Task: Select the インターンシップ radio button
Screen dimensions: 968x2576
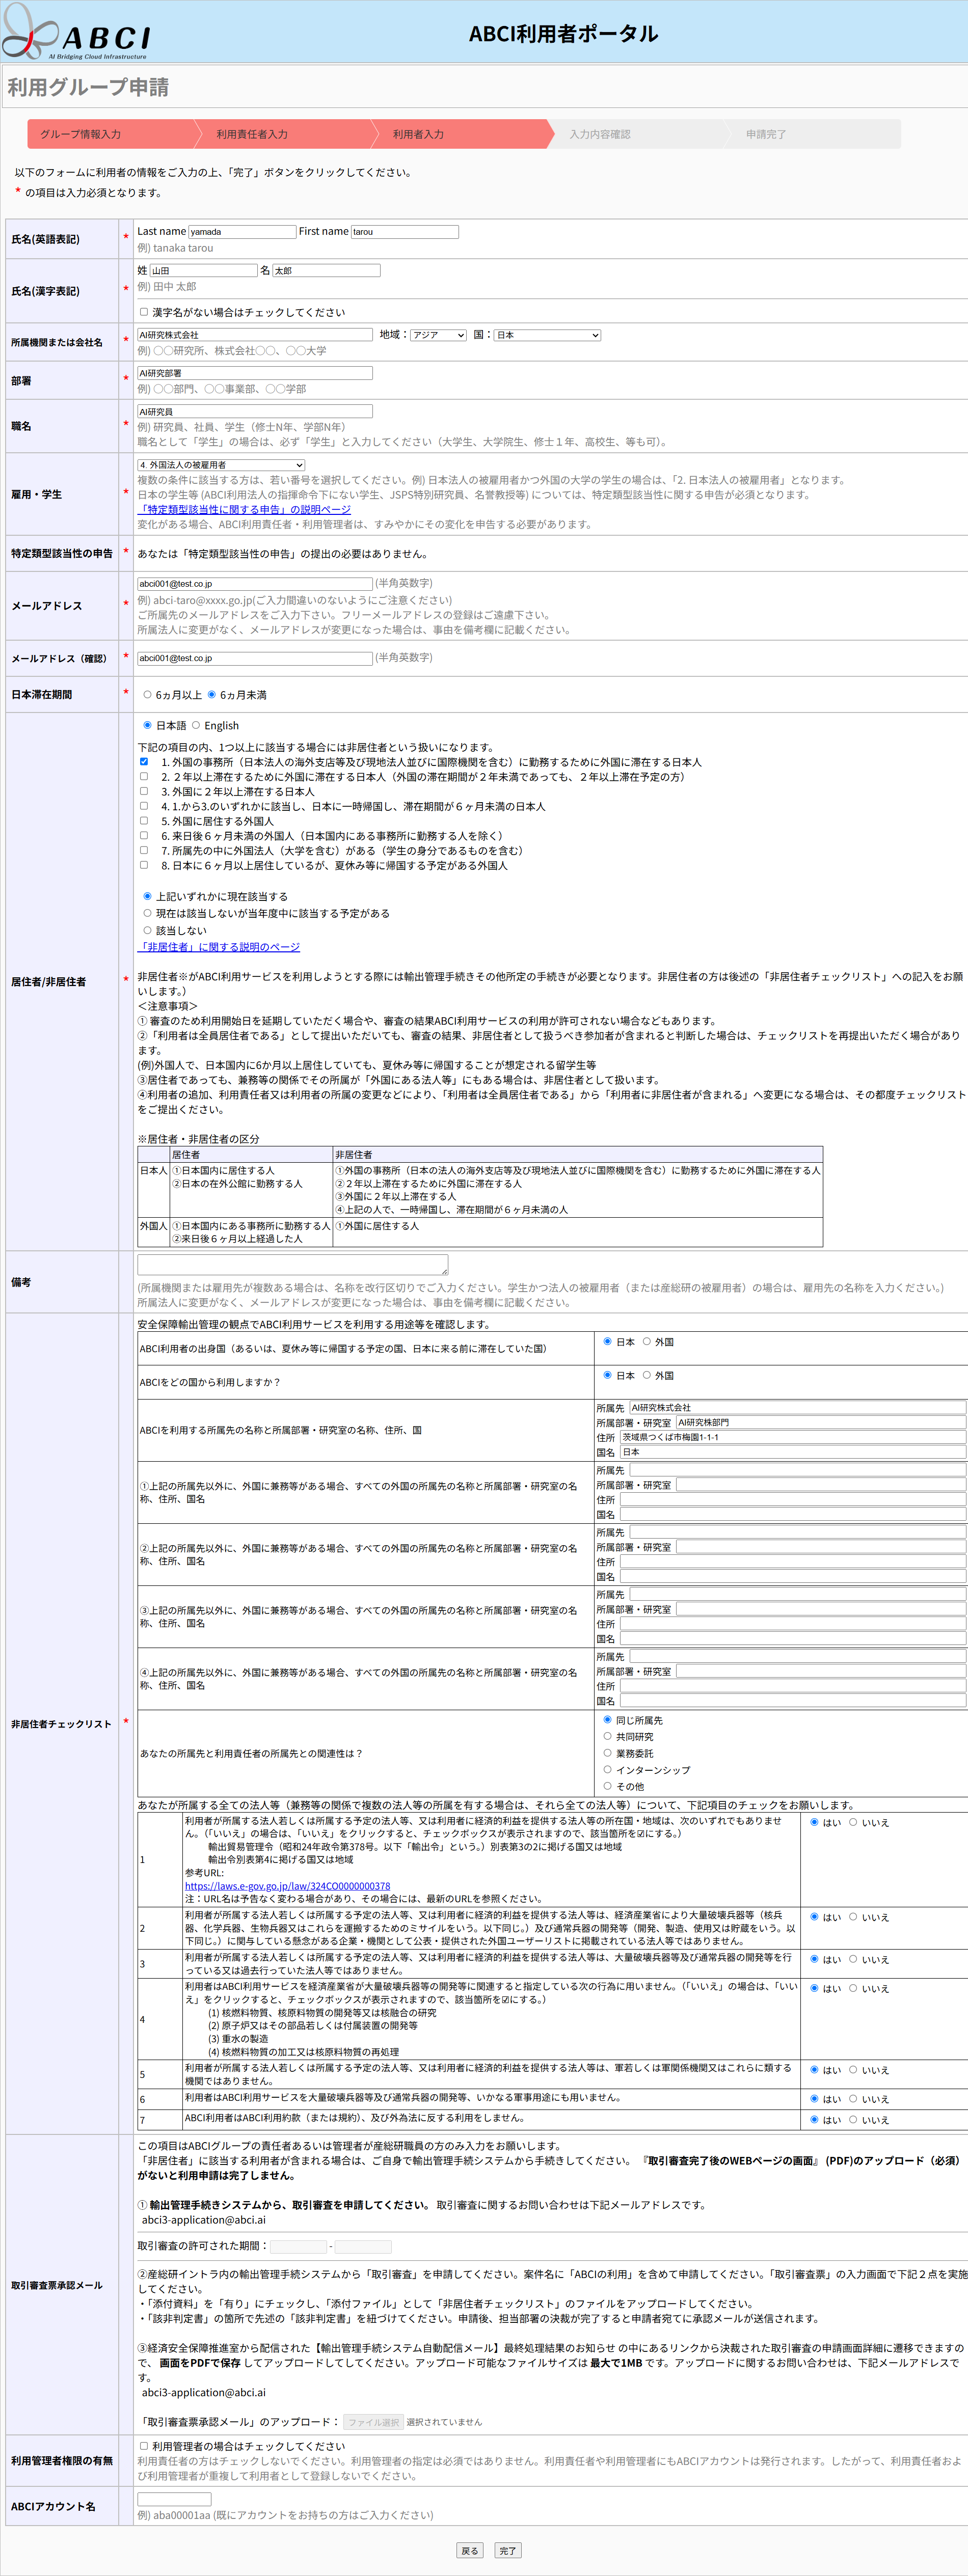Action: click(607, 1770)
